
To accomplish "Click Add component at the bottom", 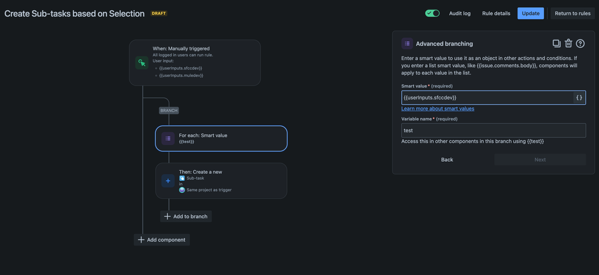I will (162, 240).
